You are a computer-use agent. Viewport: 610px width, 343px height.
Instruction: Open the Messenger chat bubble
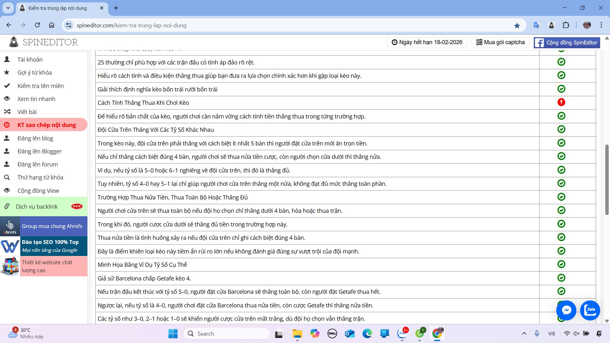click(566, 310)
